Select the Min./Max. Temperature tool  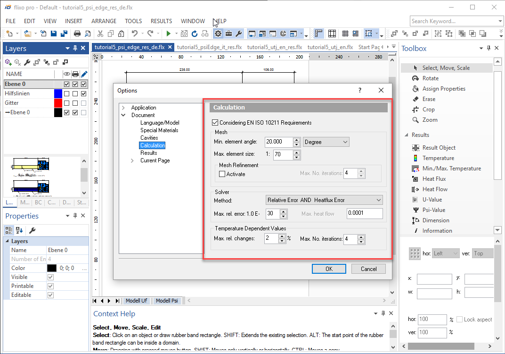coord(451,169)
